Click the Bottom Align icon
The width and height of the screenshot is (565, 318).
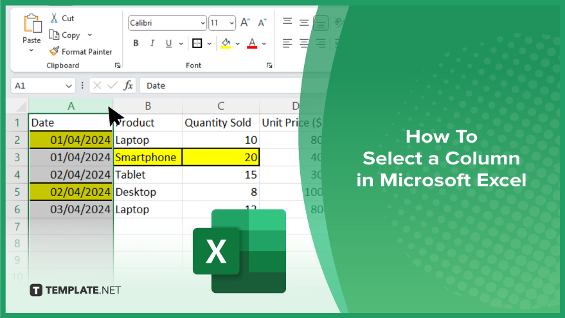(x=320, y=23)
